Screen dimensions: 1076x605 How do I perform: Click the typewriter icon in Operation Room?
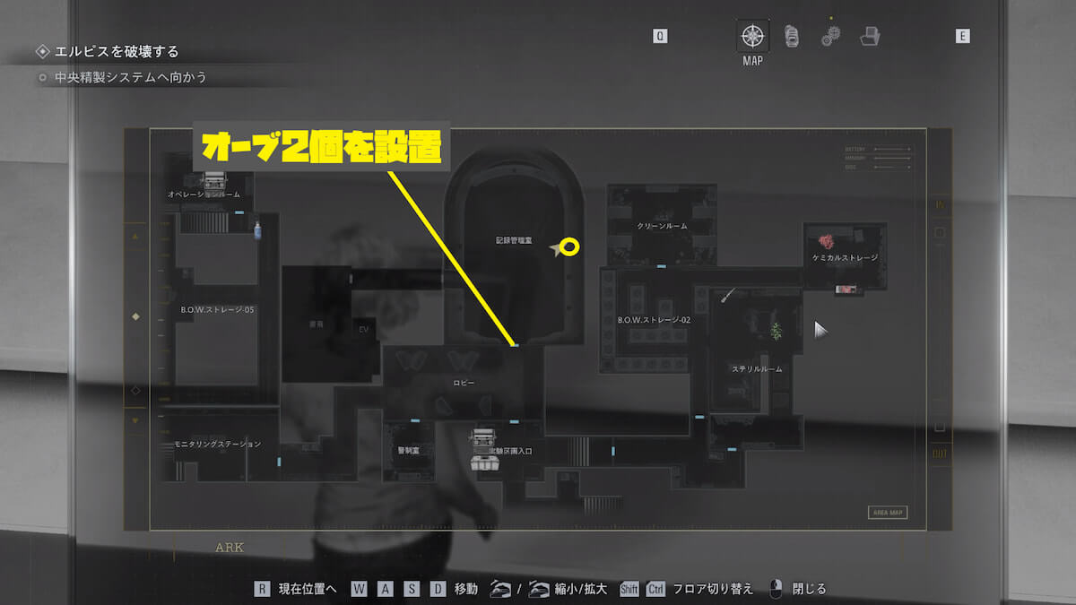(x=213, y=180)
